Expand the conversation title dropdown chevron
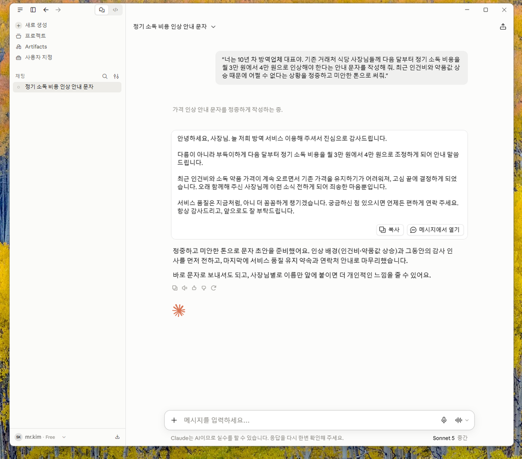Image resolution: width=522 pixels, height=459 pixels. point(214,26)
